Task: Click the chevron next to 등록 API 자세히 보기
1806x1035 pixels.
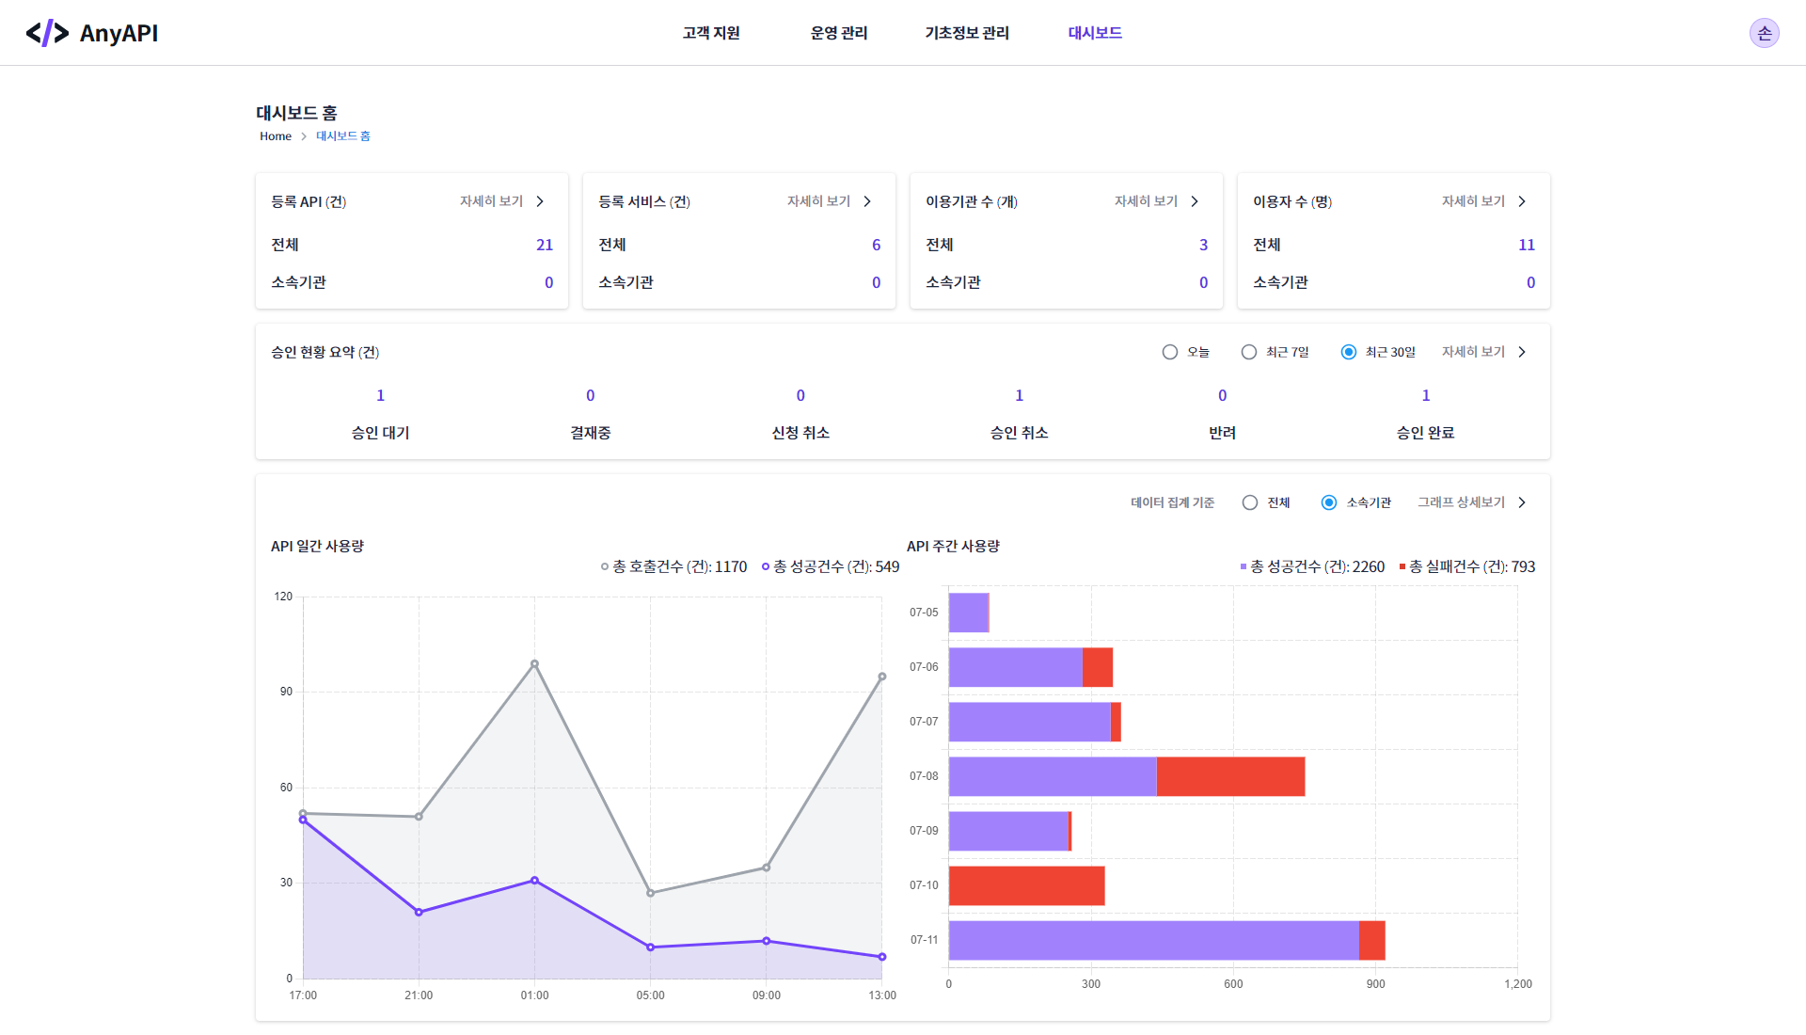Action: pos(539,200)
